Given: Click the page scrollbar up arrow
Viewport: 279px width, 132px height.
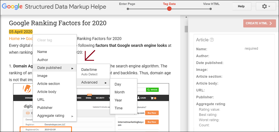Looking at the screenshot, I should click(186, 17).
